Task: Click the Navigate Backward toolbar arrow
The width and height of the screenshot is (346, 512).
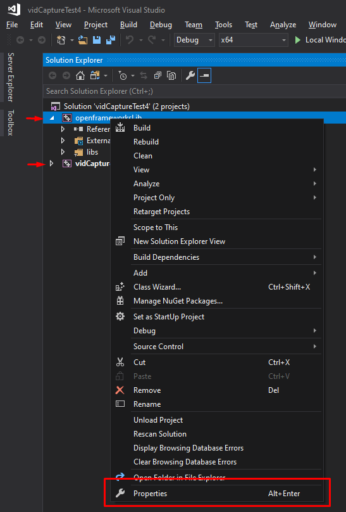Action: coord(20,40)
